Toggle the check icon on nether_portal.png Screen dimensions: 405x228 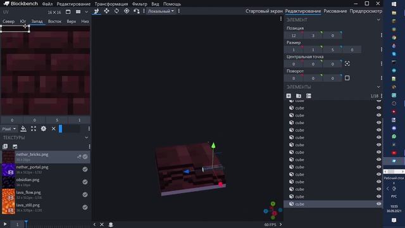[85, 169]
